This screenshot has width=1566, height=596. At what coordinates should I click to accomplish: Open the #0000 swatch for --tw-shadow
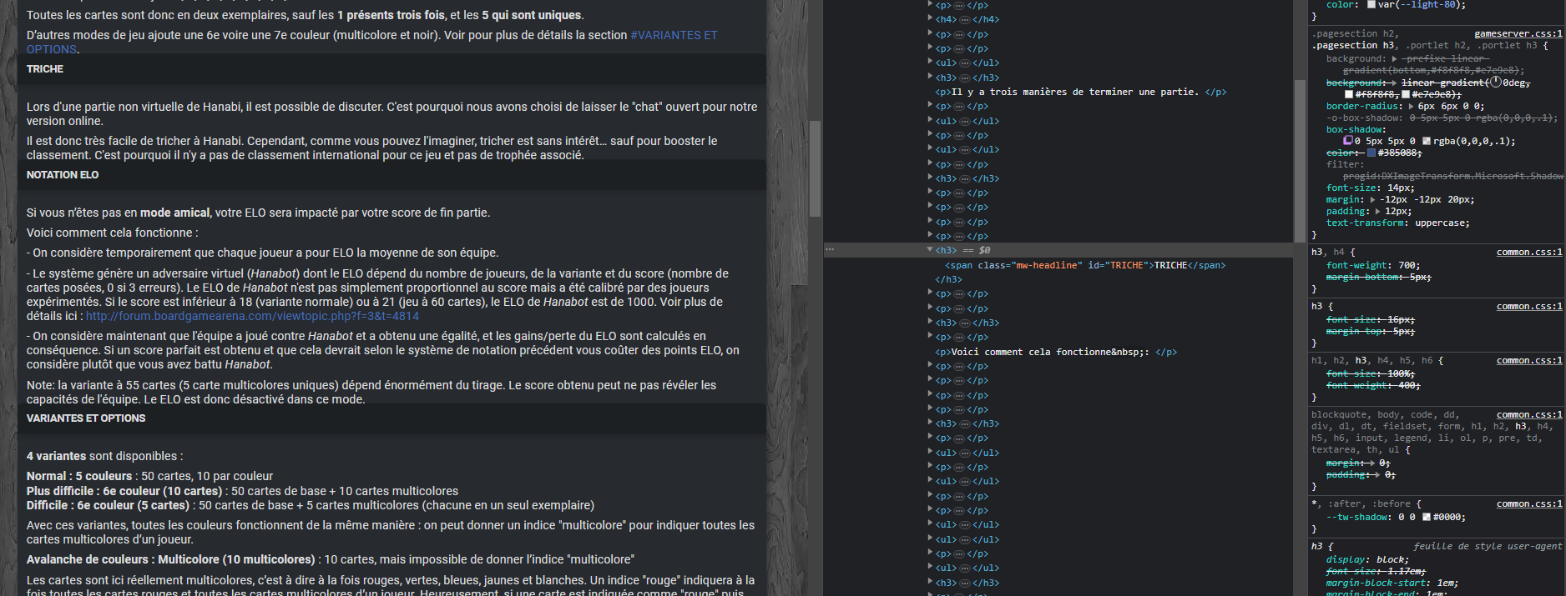tap(1426, 517)
